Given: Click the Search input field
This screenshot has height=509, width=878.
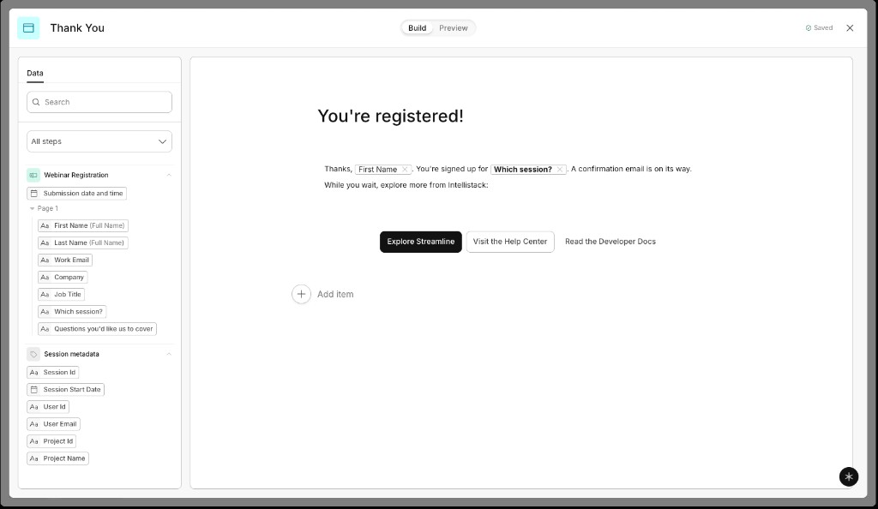Looking at the screenshot, I should (99, 102).
